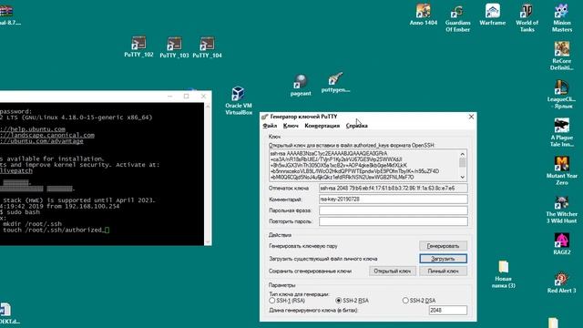Open the PuTTY_103 desktop shortcut
This screenshot has width=583, height=328.
tap(174, 47)
